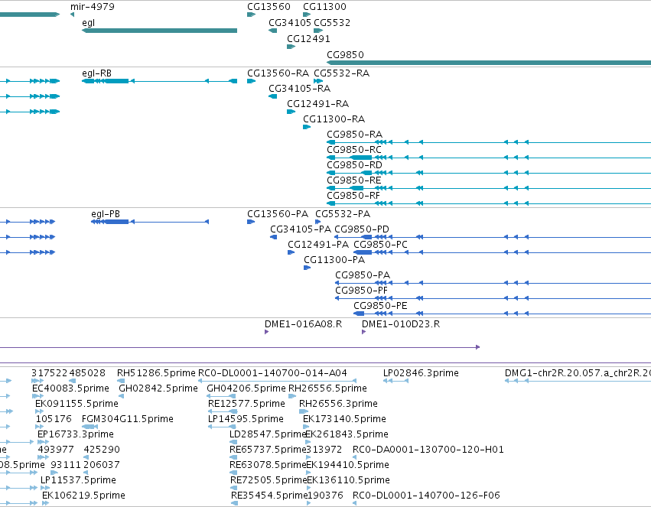Select the CG5532-RA transcript
The width and height of the screenshot is (651, 507).
(x=318, y=81)
